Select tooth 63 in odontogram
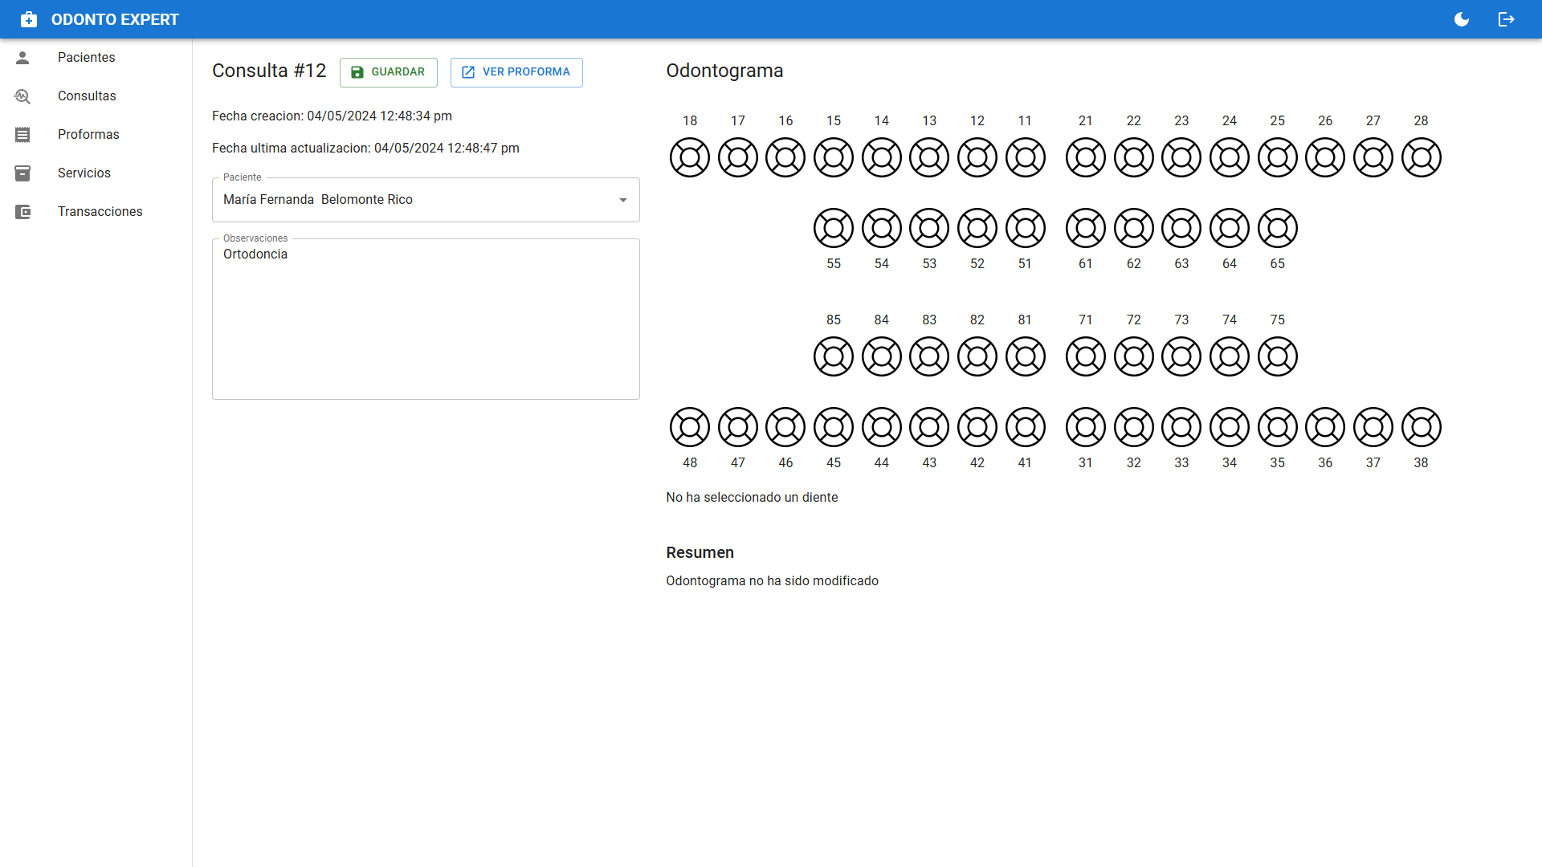This screenshot has width=1542, height=867. click(x=1181, y=228)
